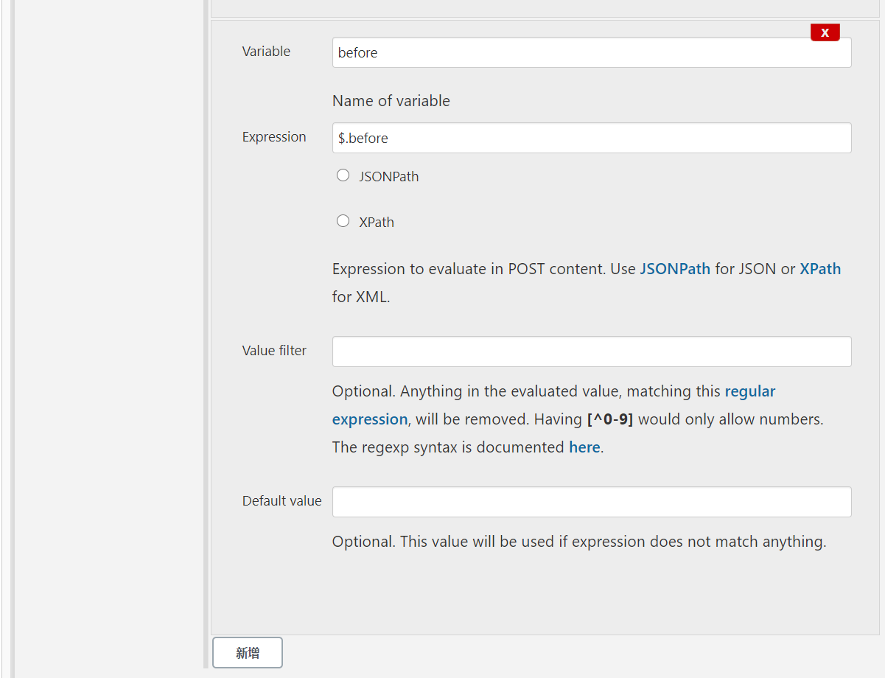The image size is (885, 678).
Task: Click the XPath radio option label text
Action: point(376,223)
